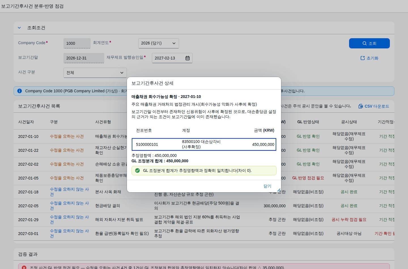408x269 pixels.
Task: Click the 전표번호 header in dialog
Action: (x=144, y=131)
